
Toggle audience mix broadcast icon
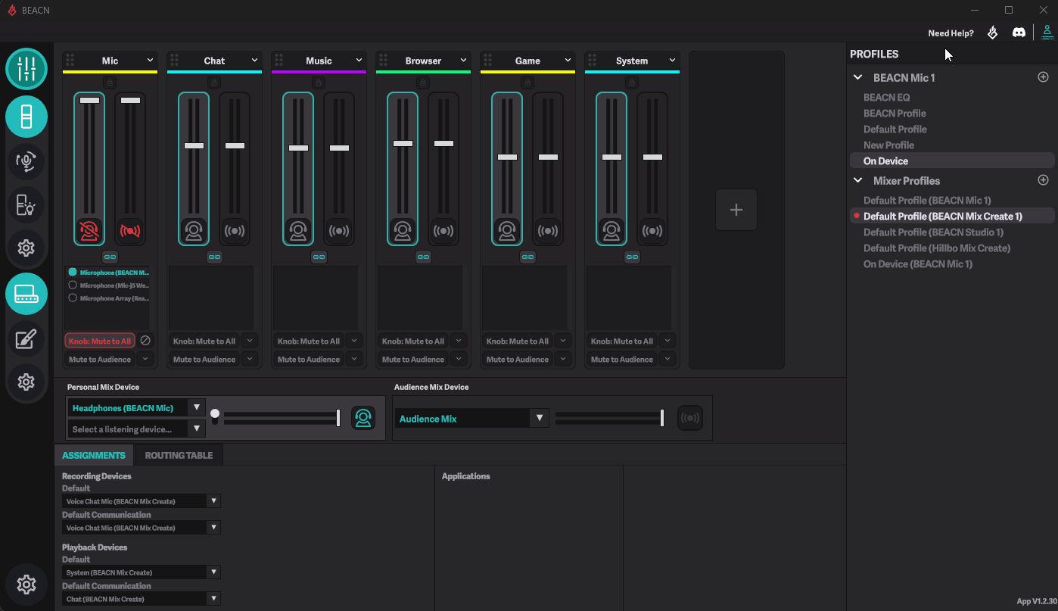point(690,418)
